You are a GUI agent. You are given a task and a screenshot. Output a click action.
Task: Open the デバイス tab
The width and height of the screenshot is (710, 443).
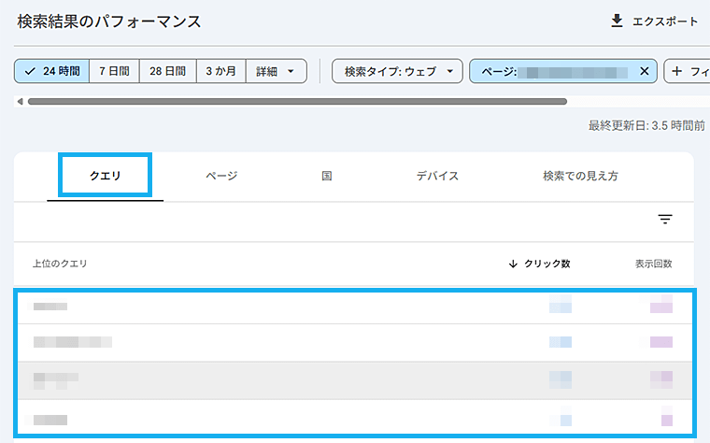(x=437, y=176)
